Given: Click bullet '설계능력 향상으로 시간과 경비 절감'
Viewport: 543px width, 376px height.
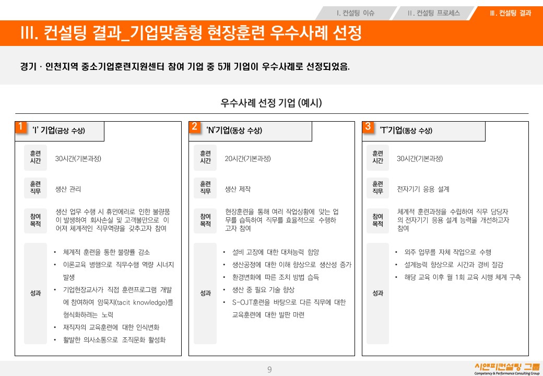Looking at the screenshot, I should tap(454, 265).
